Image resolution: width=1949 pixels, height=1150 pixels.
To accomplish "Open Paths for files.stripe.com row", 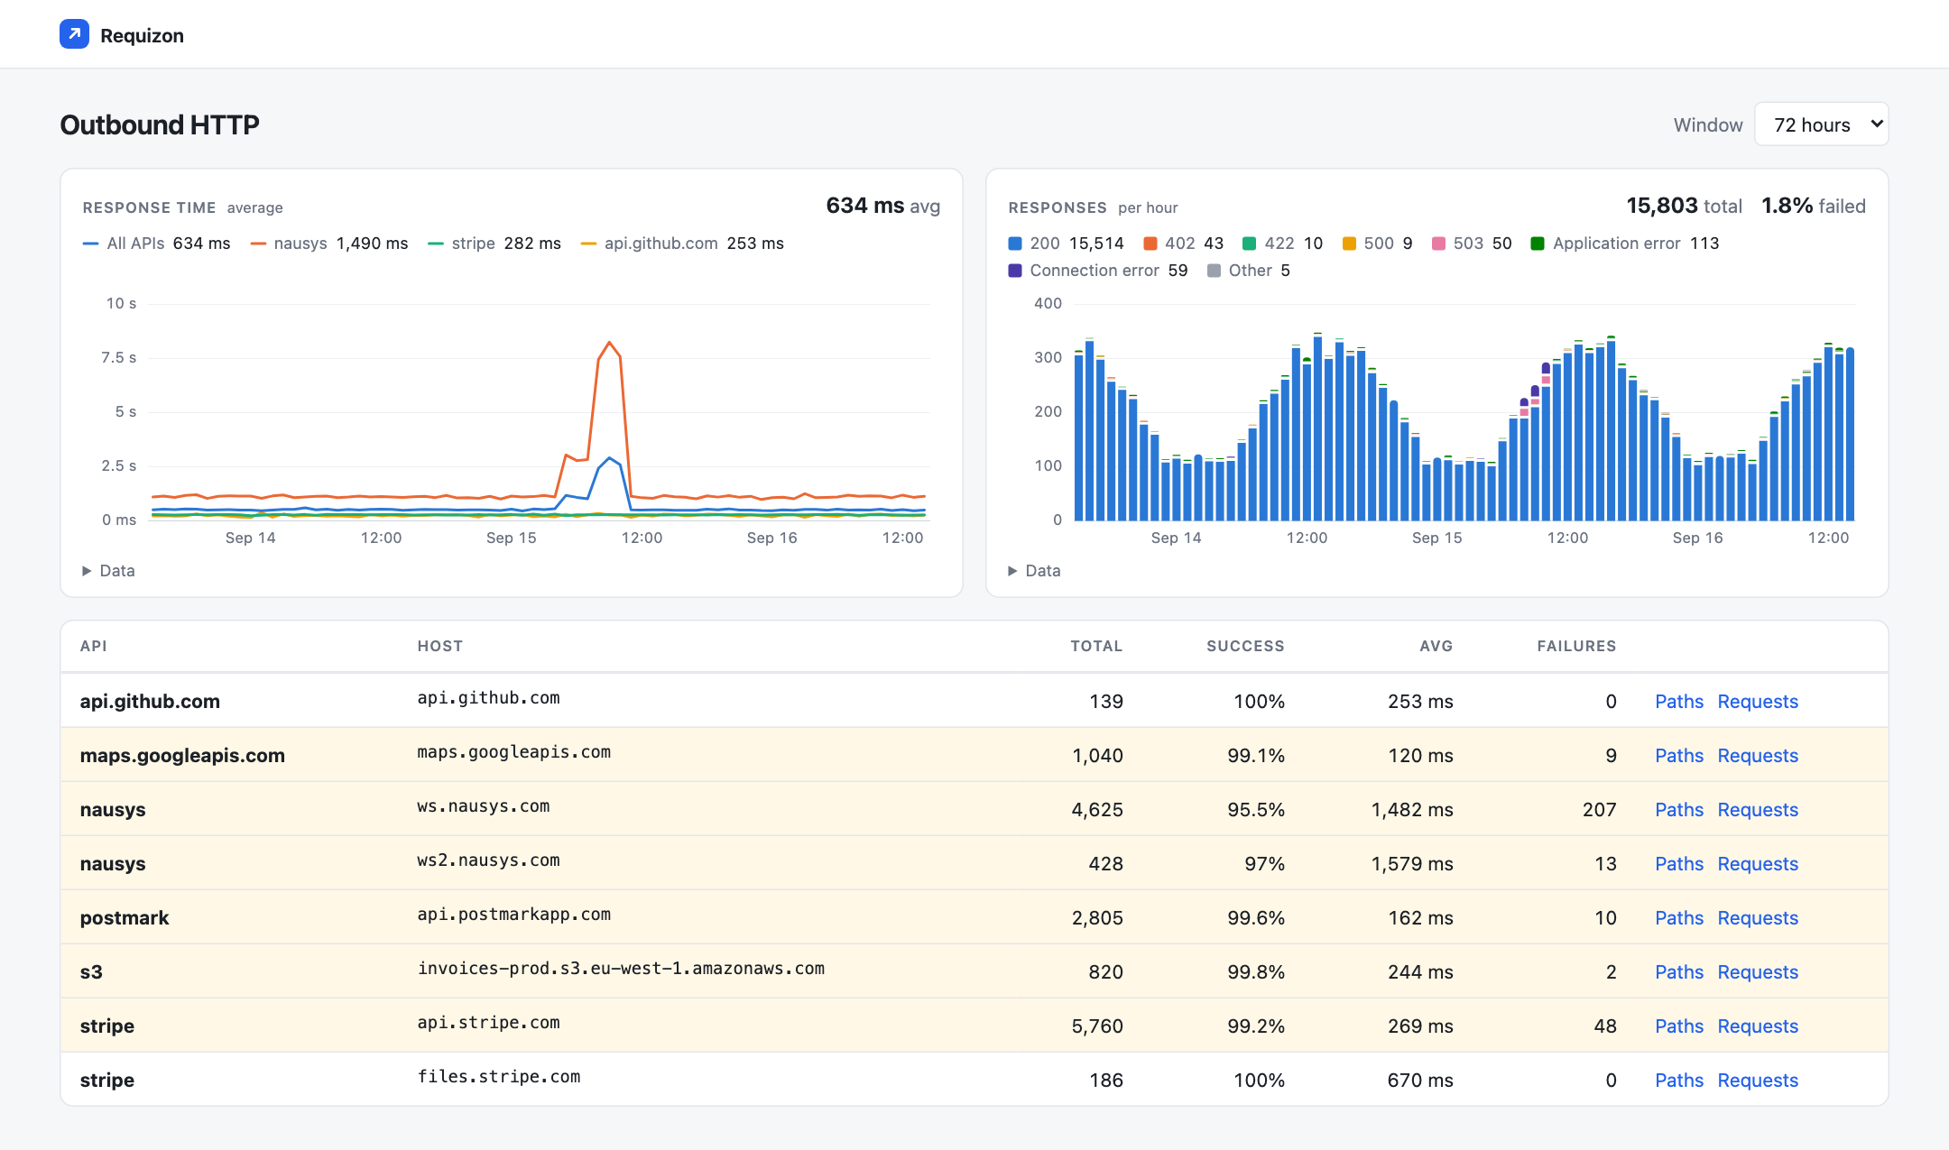I will pos(1679,1081).
